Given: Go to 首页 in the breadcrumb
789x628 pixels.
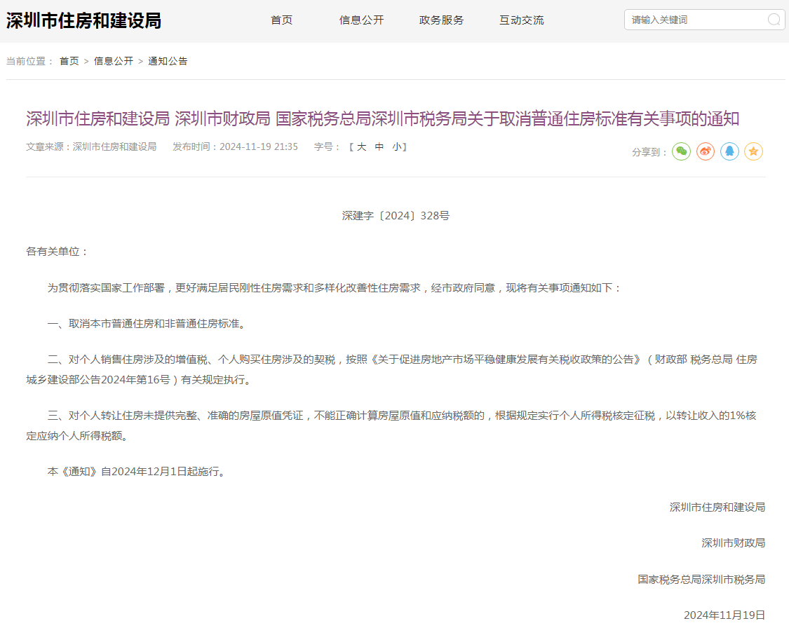Looking at the screenshot, I should click(x=69, y=61).
